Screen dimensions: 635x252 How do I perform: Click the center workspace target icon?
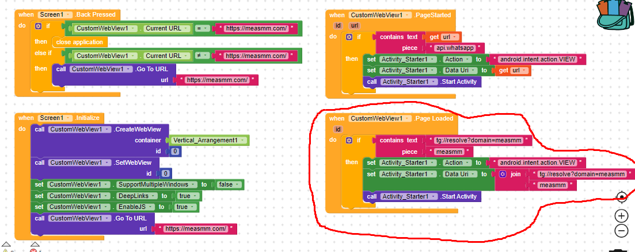(621, 197)
